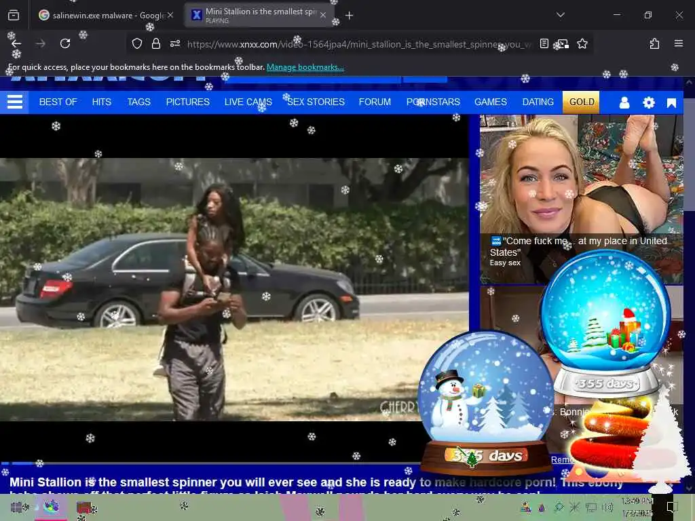
Task: Go back to the previous page
Action: (16, 43)
